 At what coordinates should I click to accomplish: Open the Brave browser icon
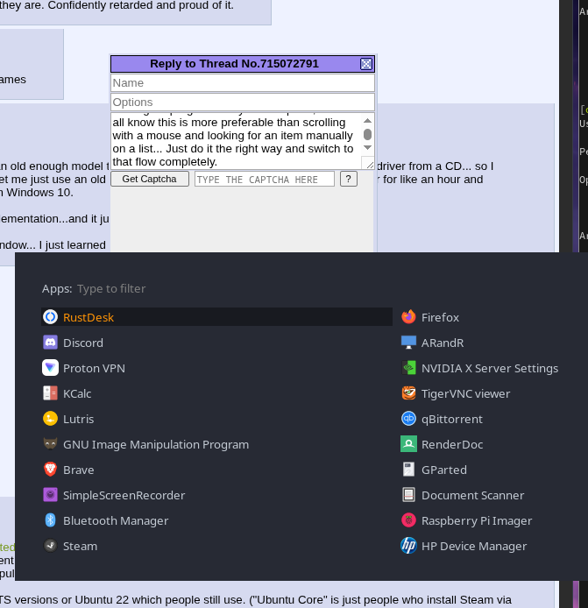pyautogui.click(x=50, y=470)
